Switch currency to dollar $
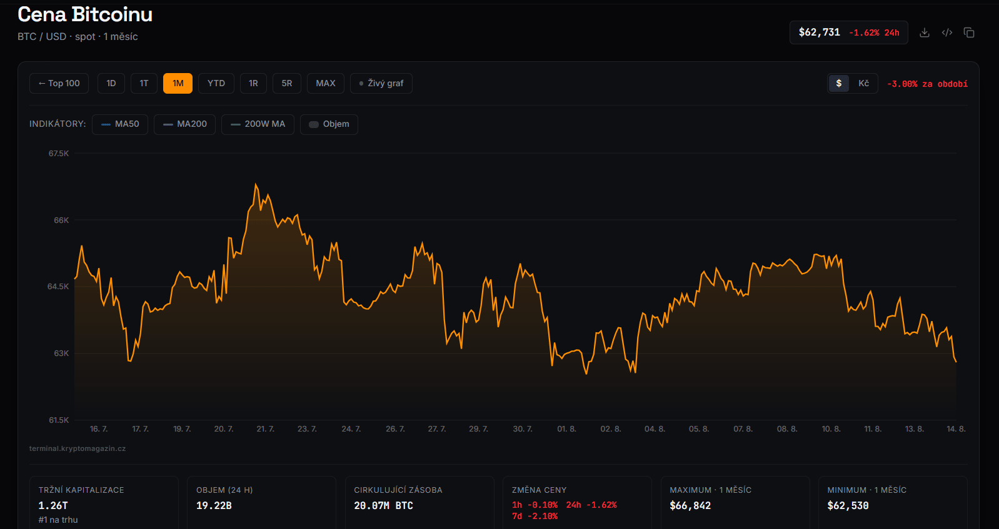The height and width of the screenshot is (529, 999). 839,83
